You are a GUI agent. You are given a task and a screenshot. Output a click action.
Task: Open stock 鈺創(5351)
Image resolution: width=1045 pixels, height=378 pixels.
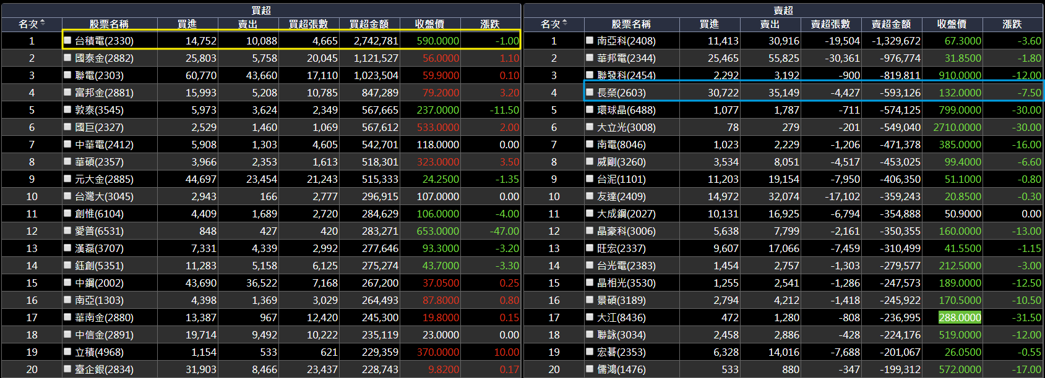click(99, 266)
